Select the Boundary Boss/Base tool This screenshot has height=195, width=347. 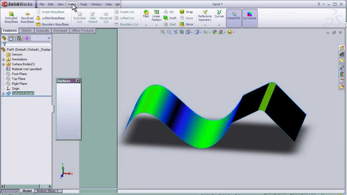pyautogui.click(x=53, y=24)
